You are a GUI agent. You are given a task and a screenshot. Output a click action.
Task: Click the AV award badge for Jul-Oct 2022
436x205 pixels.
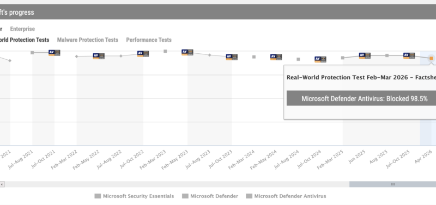143,54
